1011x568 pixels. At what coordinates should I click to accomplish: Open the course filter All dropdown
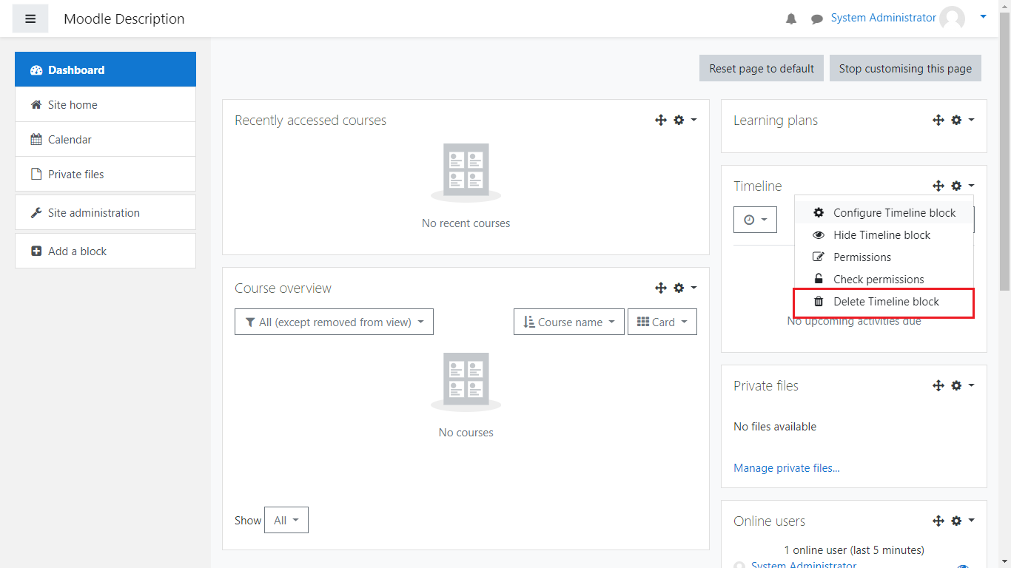(334, 322)
